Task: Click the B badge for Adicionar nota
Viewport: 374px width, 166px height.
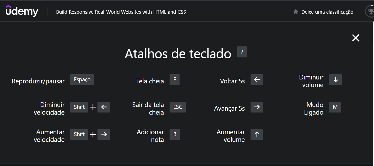Action: 175,134
